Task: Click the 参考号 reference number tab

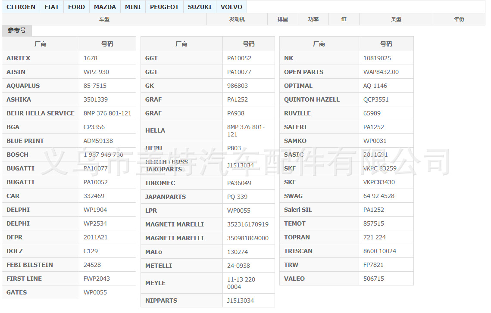Action: [x=17, y=31]
